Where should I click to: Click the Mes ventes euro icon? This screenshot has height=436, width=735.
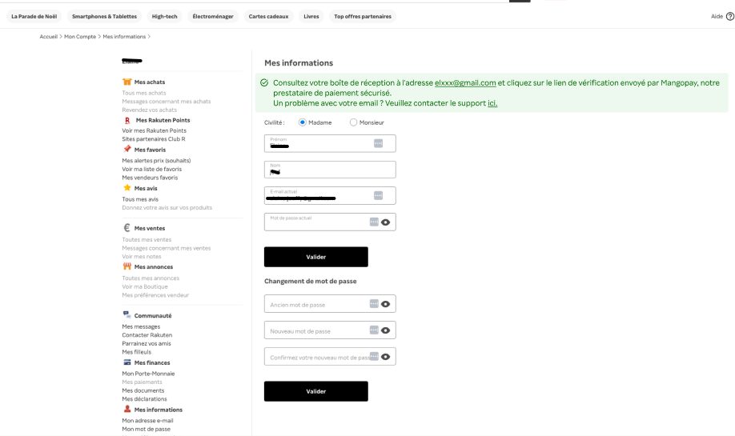pos(127,228)
